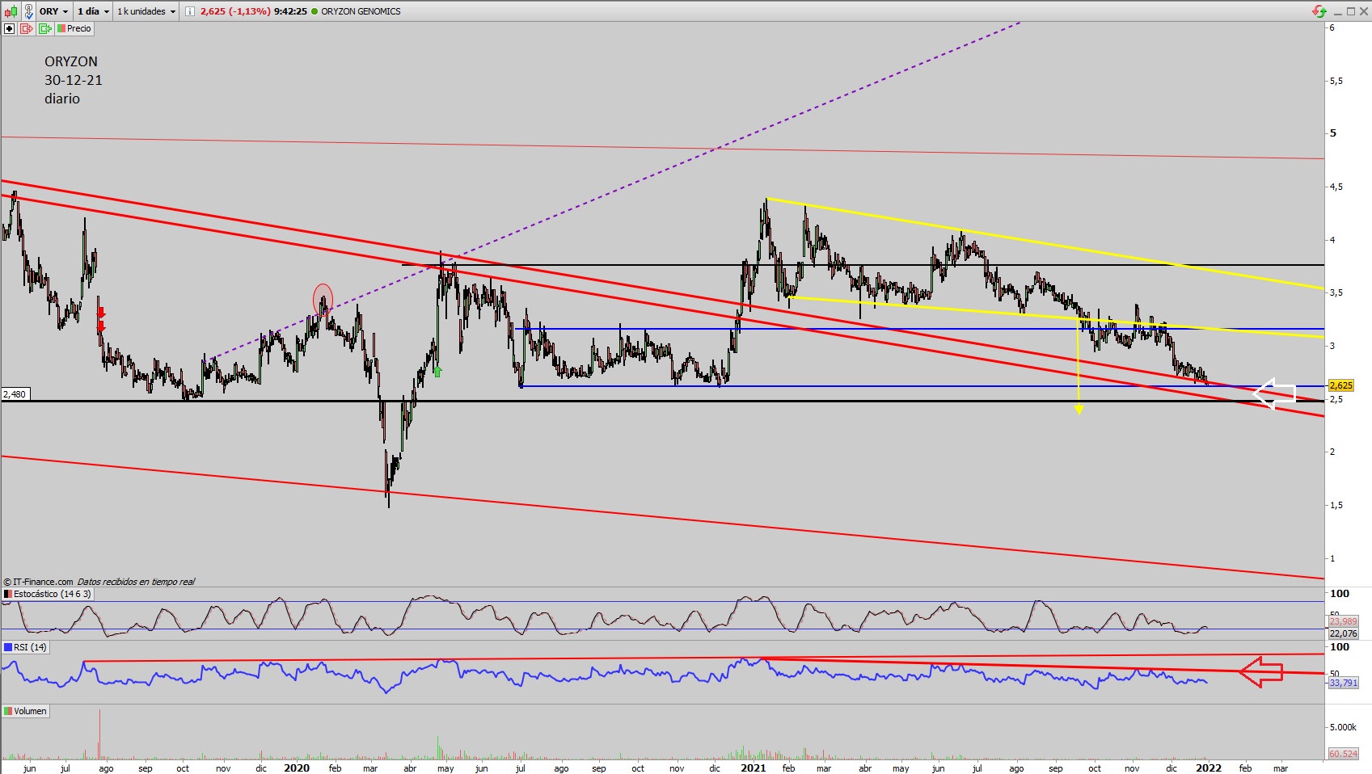The width and height of the screenshot is (1372, 774).
Task: Click the 9:42:25 clock time in the header
Action: (290, 11)
